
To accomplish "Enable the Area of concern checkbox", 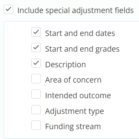I will [36, 79].
